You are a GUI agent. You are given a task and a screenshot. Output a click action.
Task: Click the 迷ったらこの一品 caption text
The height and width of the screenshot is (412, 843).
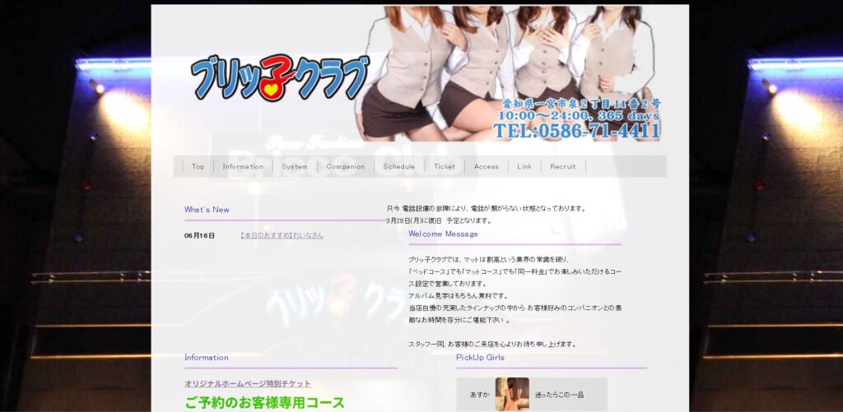click(x=559, y=396)
